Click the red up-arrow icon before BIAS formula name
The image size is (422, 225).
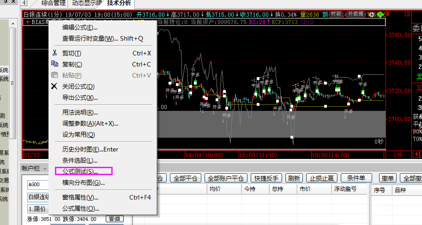point(27,22)
